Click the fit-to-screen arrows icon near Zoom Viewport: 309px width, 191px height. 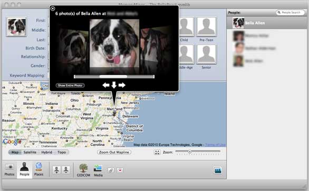157,152
